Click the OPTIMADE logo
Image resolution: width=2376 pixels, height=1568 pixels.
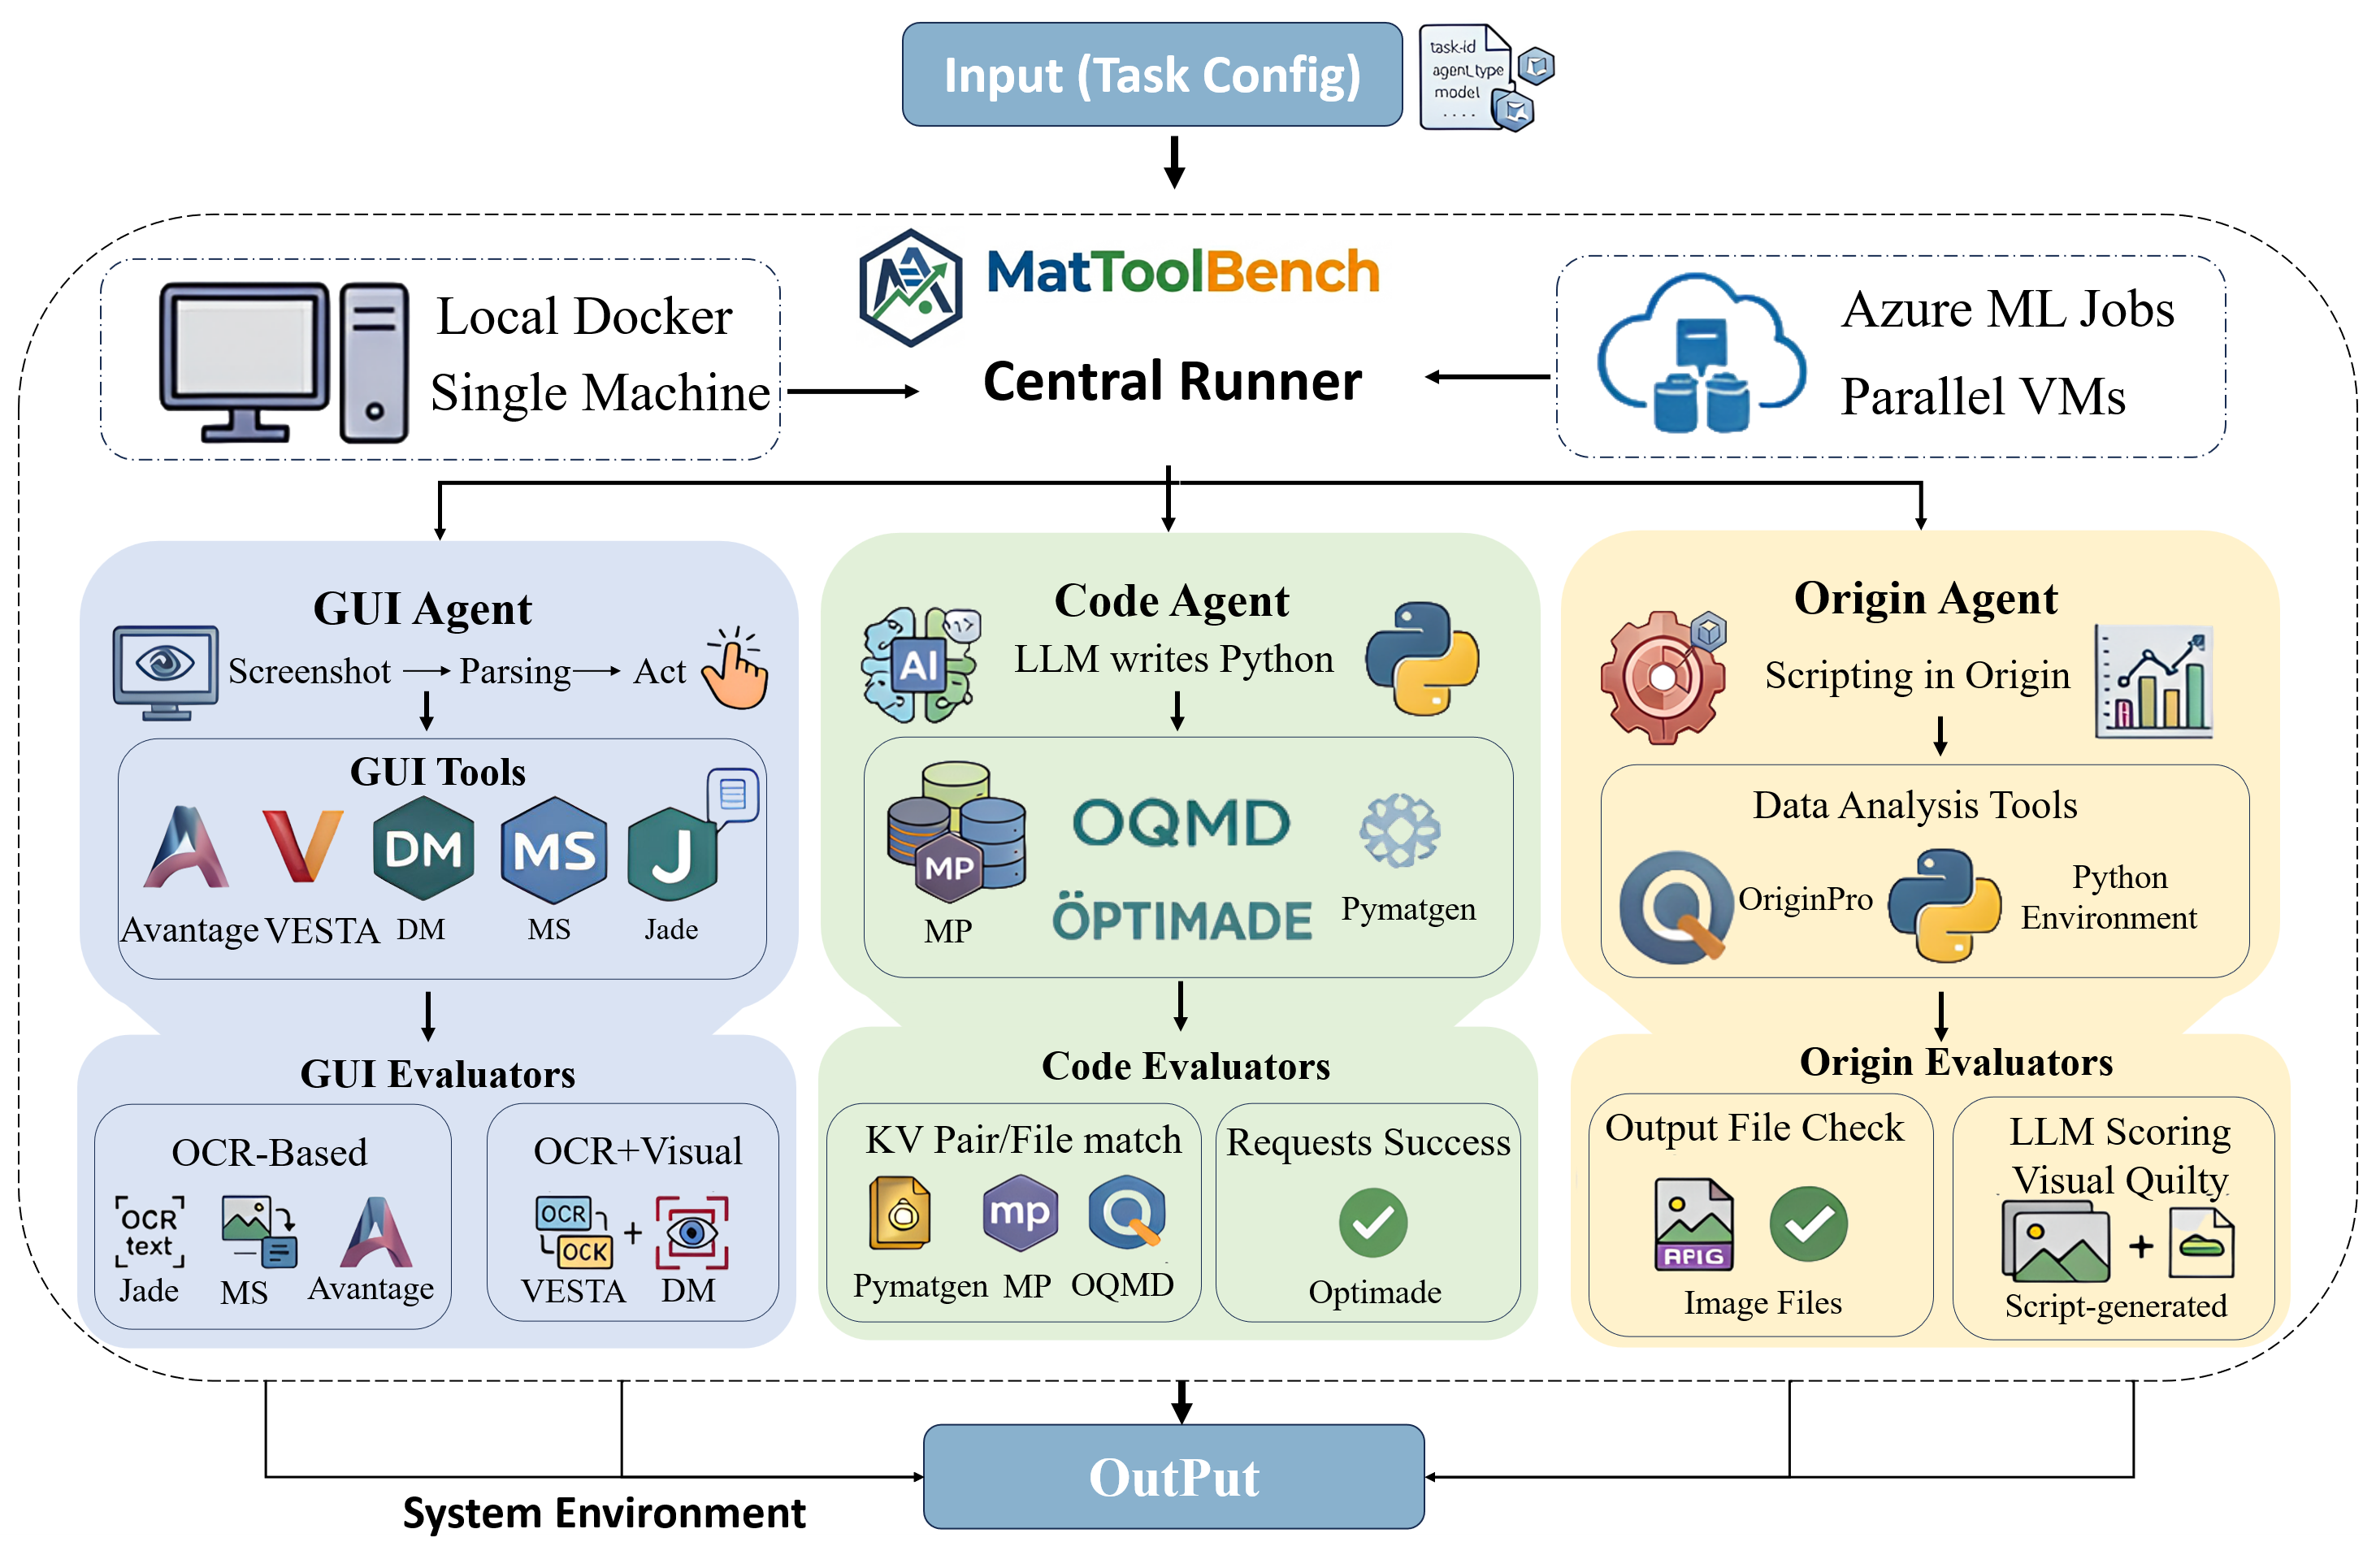[1181, 917]
